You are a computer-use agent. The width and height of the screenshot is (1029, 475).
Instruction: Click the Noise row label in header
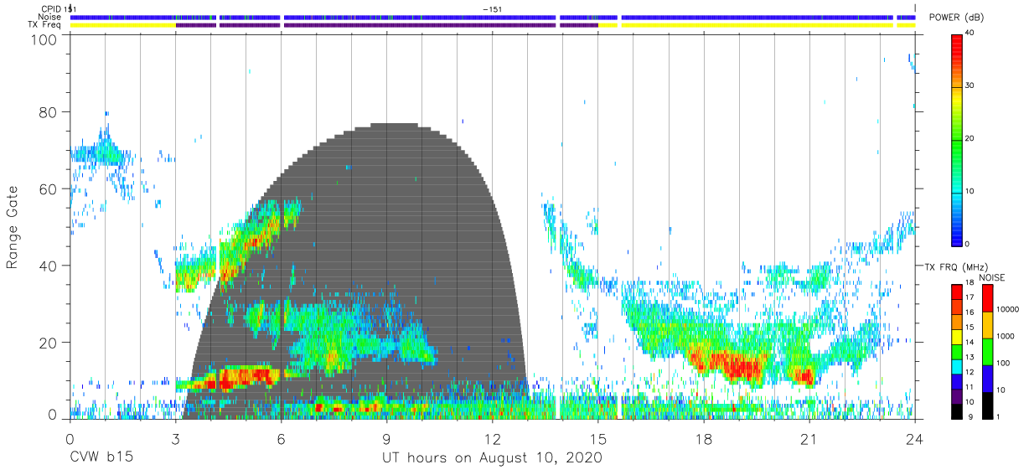(x=49, y=17)
